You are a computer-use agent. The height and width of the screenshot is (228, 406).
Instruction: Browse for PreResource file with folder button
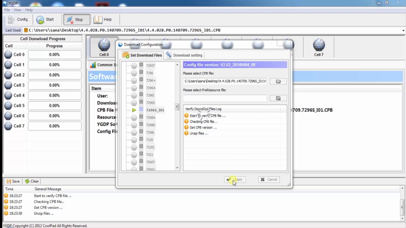pyautogui.click(x=278, y=98)
